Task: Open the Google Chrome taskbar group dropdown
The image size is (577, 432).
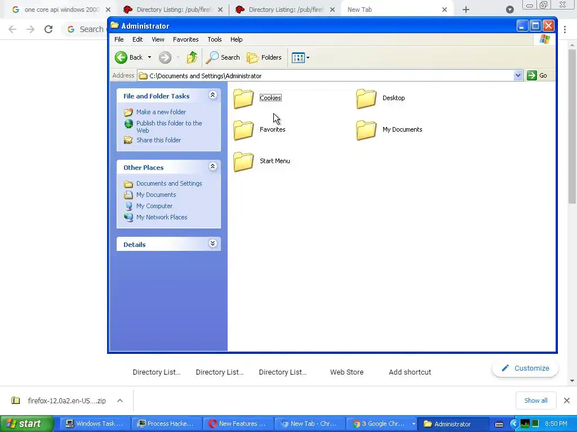Action: 414,424
